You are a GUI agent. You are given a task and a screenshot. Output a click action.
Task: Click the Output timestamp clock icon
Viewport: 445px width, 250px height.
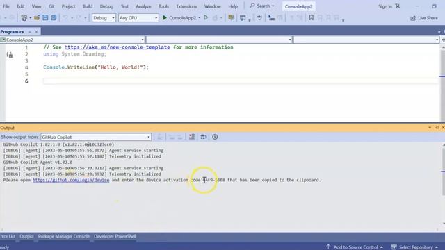(215, 137)
